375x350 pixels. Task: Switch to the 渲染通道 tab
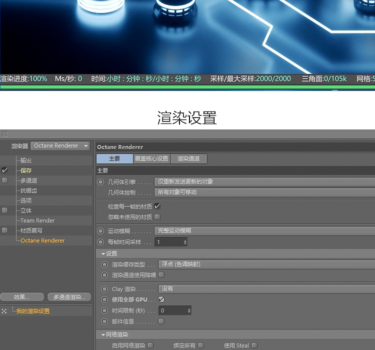click(x=188, y=159)
